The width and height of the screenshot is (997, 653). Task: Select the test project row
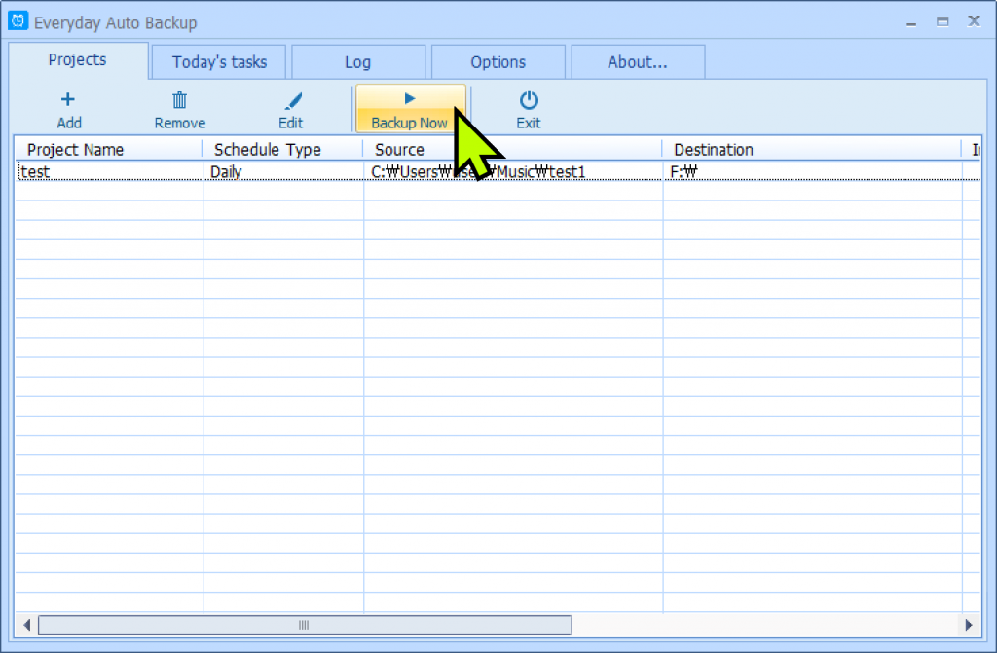point(107,171)
